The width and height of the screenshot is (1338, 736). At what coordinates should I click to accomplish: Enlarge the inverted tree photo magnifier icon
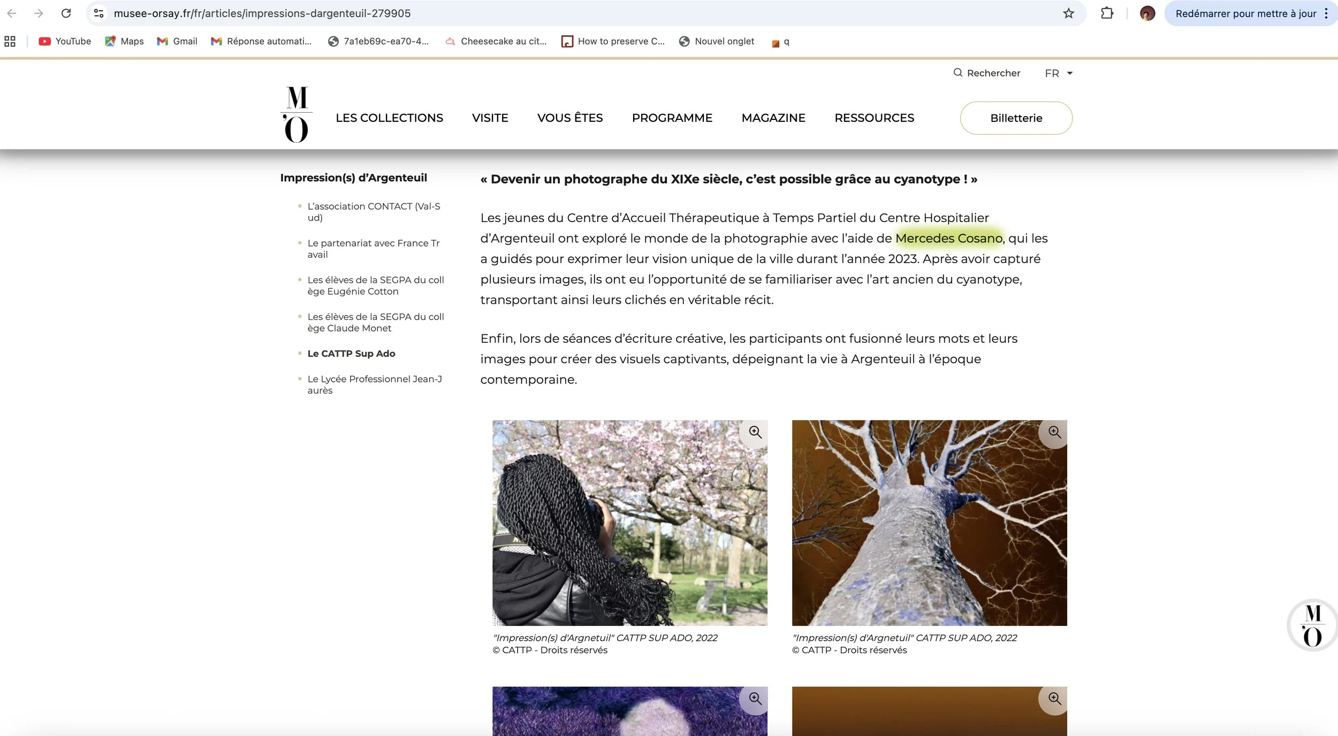tap(1054, 432)
